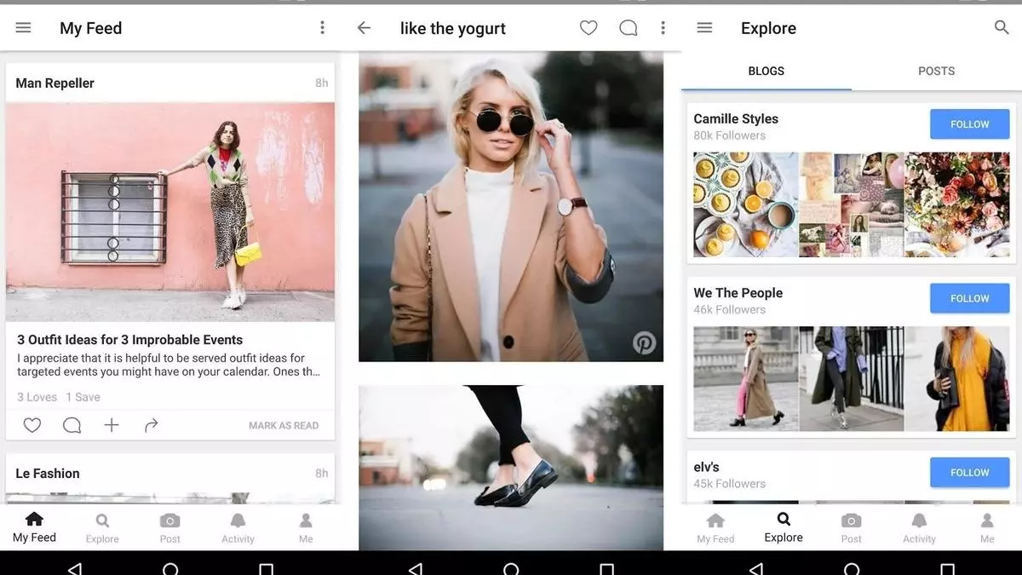Click Pinterest icon on the blonde woman photo
1022x575 pixels.
(x=644, y=342)
